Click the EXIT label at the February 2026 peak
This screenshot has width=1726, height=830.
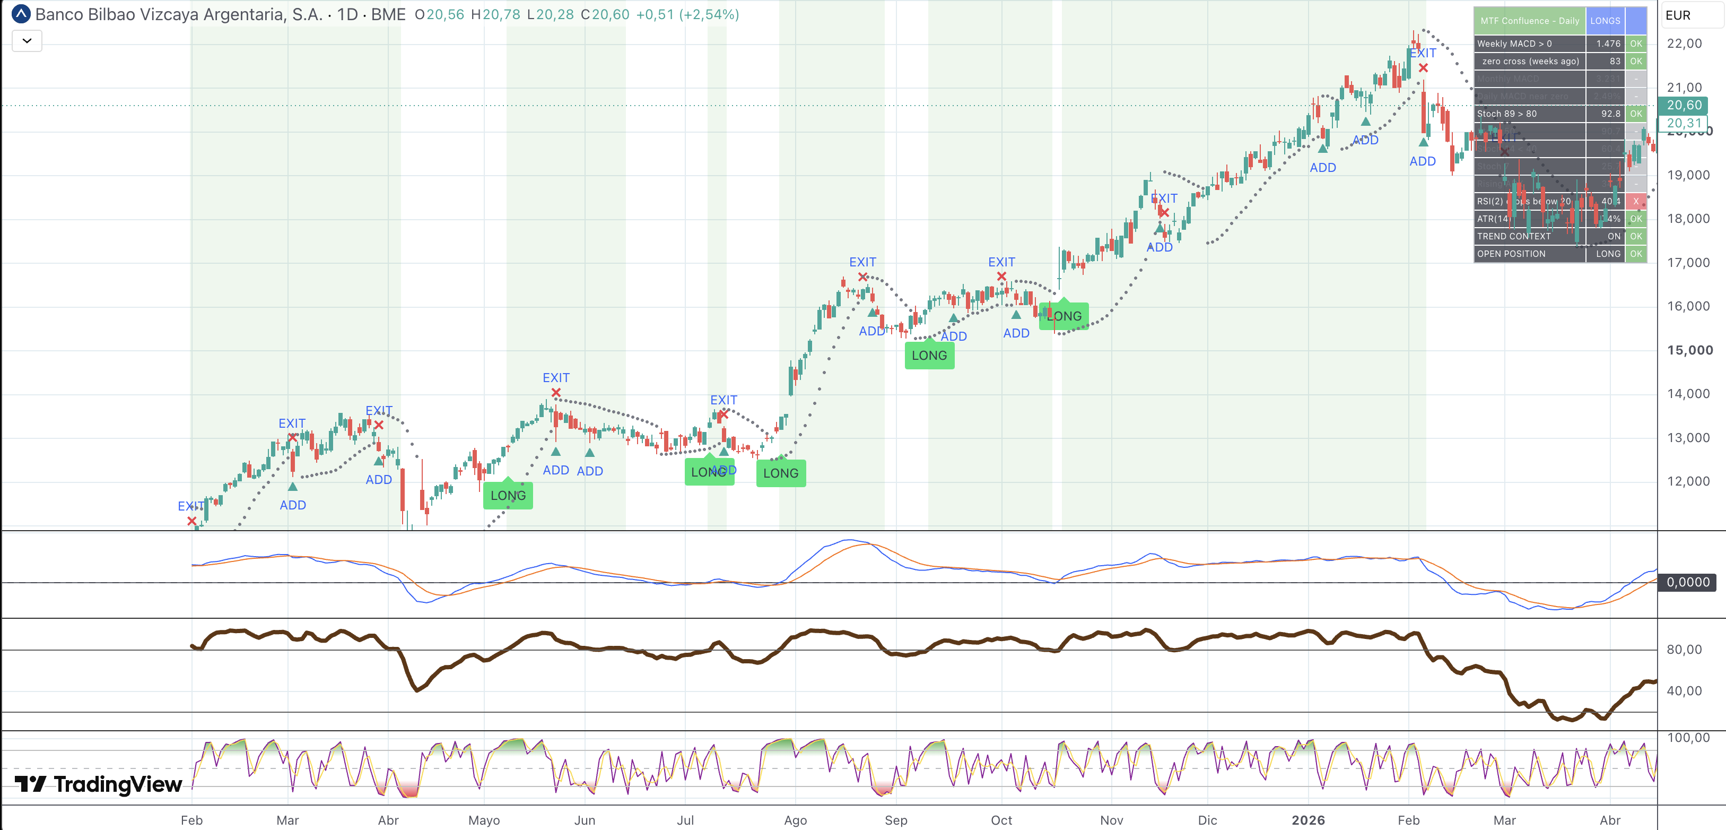pos(1423,53)
